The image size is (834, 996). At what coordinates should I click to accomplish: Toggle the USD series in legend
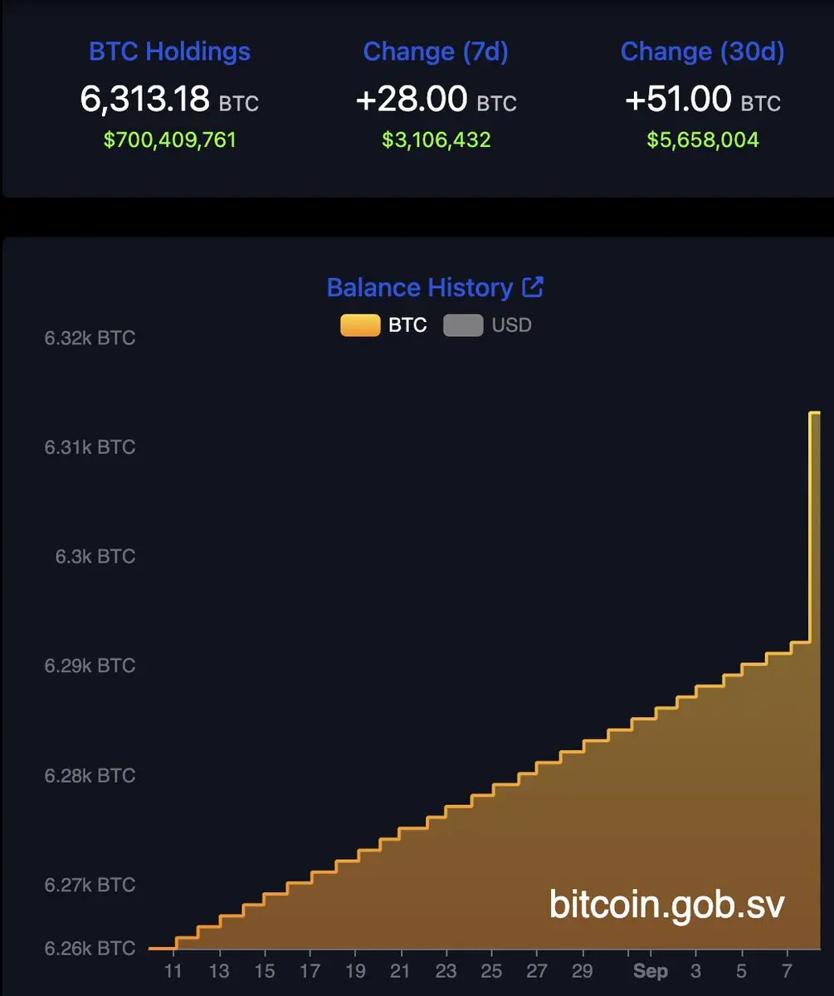(488, 325)
